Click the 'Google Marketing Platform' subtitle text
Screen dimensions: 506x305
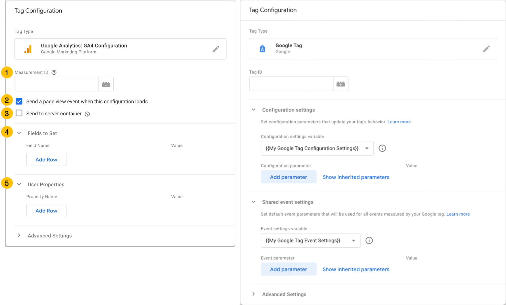69,52
